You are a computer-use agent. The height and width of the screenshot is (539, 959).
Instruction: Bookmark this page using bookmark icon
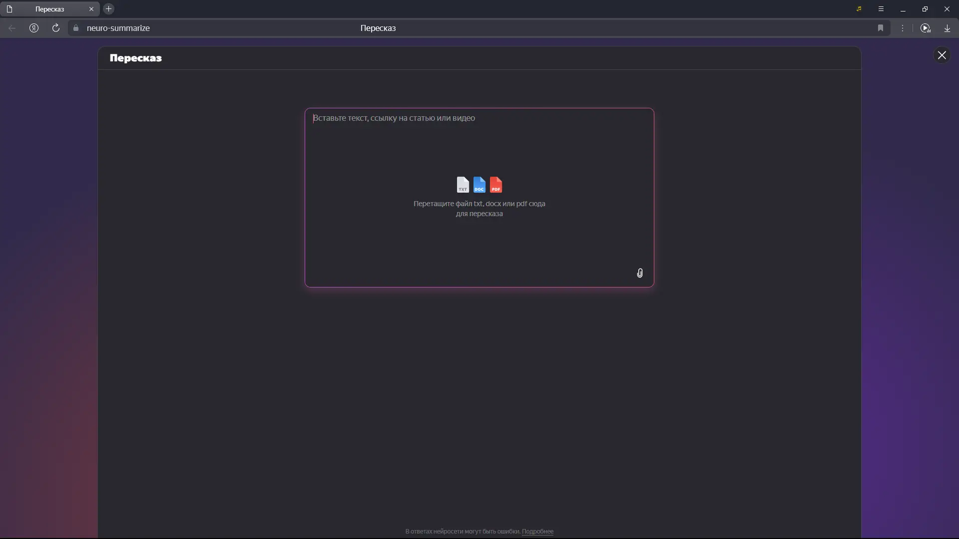[x=881, y=28]
